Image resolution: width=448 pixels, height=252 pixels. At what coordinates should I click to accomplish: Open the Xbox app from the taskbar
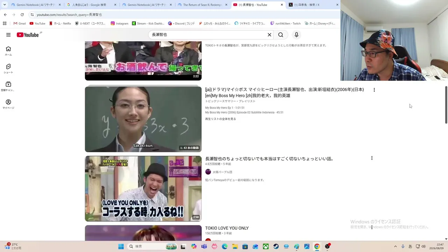(x=266, y=246)
